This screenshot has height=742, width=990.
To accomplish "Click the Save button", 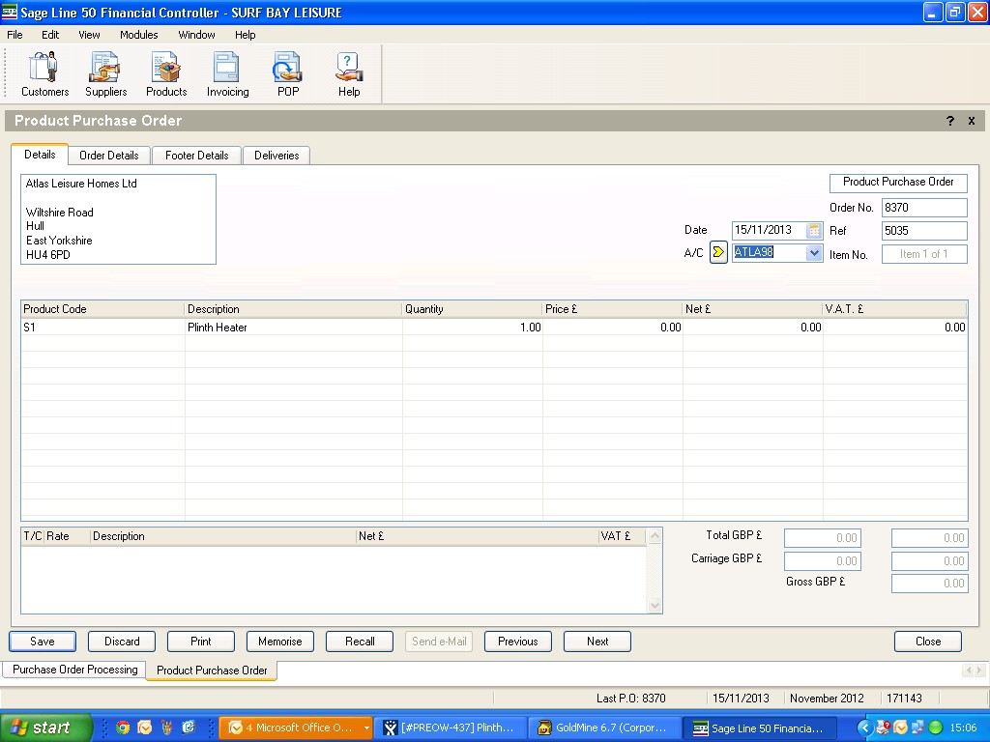I will click(x=43, y=642).
